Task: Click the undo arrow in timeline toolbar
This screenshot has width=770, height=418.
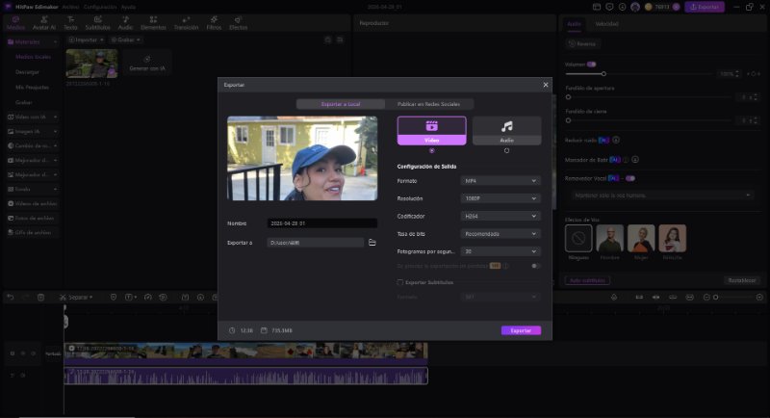Action: pos(10,298)
